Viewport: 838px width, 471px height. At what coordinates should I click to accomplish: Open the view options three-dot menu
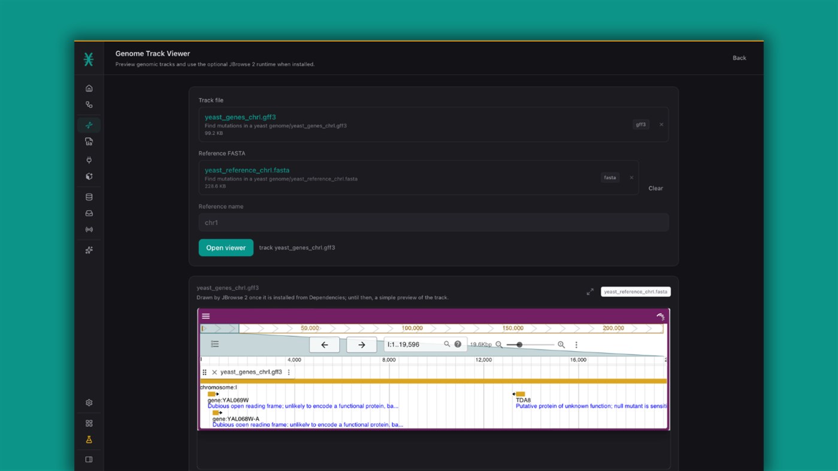[x=576, y=345]
